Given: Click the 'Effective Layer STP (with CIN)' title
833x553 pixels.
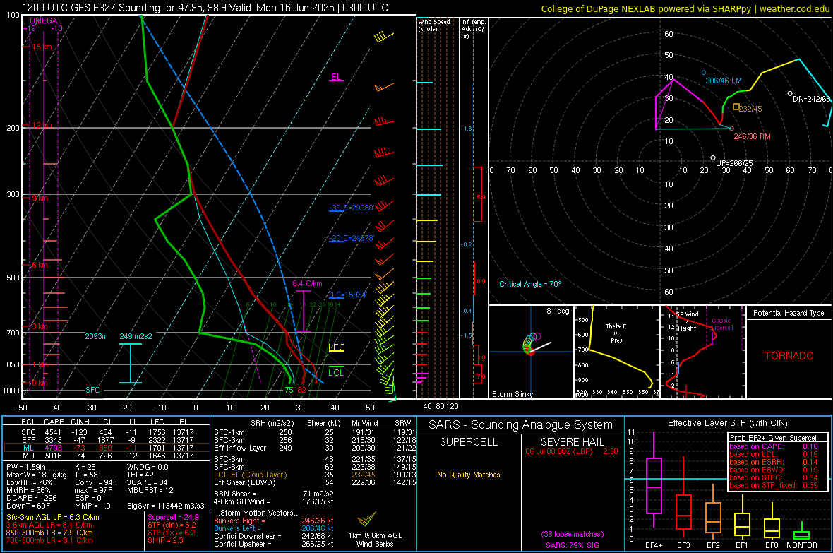Looking at the screenshot, I should (727, 423).
